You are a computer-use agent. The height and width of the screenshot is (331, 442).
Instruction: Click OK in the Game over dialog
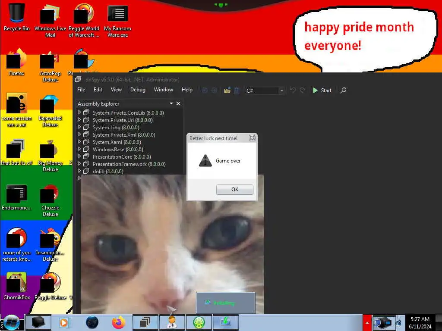(234, 190)
